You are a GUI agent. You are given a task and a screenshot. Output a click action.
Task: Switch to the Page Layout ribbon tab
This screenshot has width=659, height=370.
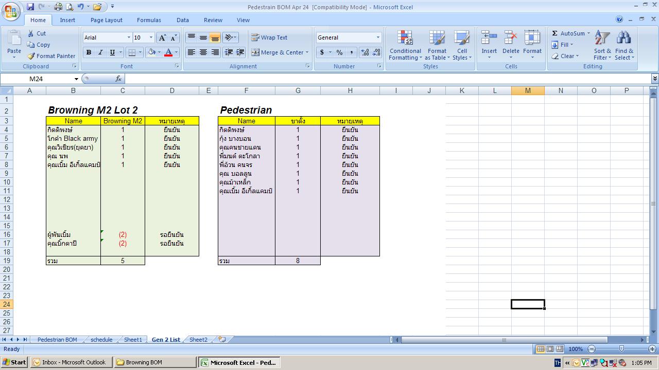(106, 20)
